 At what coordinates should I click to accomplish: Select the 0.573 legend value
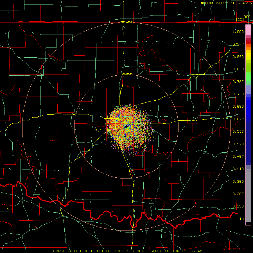238,132
